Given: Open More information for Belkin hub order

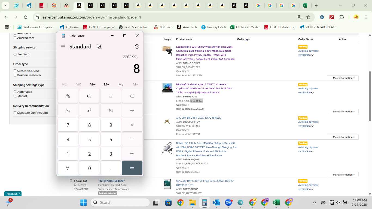Looking at the screenshot, I should 343,175.
